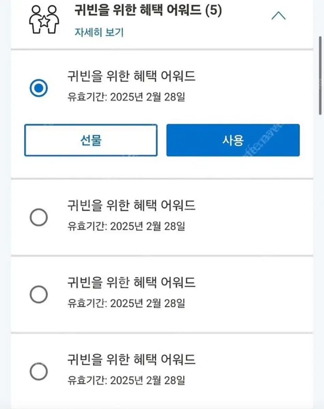
Task: Click the 선물 button
Action: [91, 140]
